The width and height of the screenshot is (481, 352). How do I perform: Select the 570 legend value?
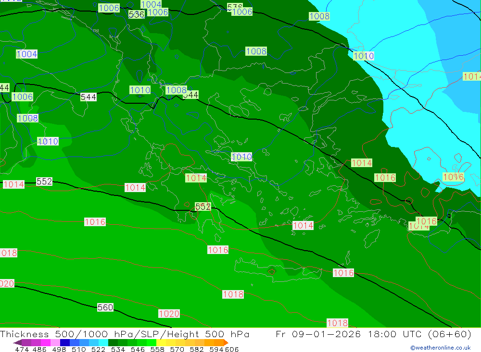pos(177,349)
